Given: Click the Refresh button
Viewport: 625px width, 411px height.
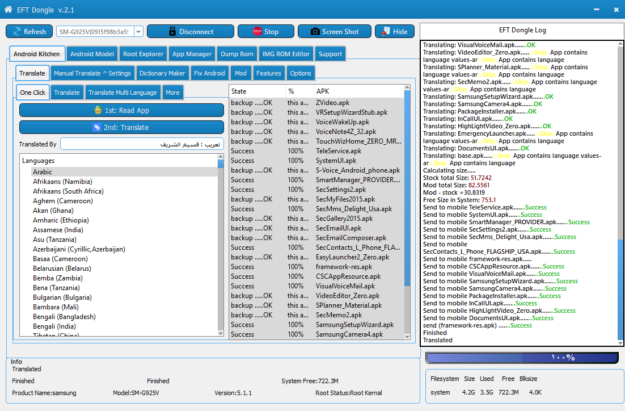Looking at the screenshot, I should point(29,32).
